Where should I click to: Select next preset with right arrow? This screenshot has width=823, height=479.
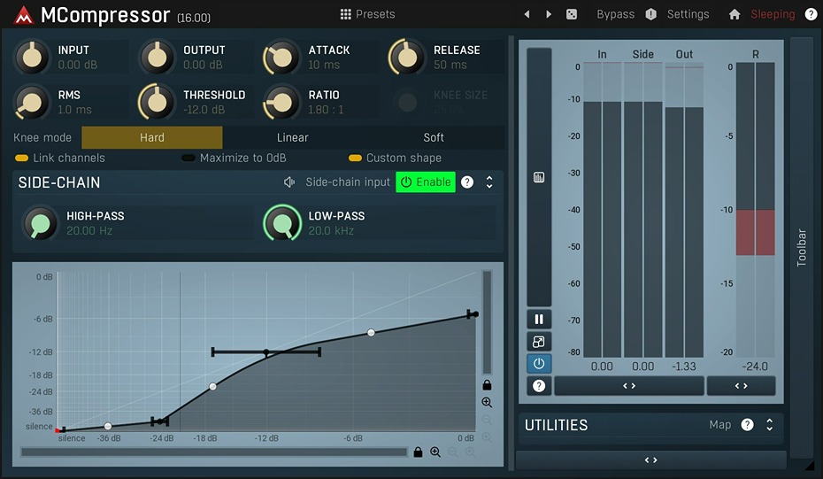click(x=549, y=14)
